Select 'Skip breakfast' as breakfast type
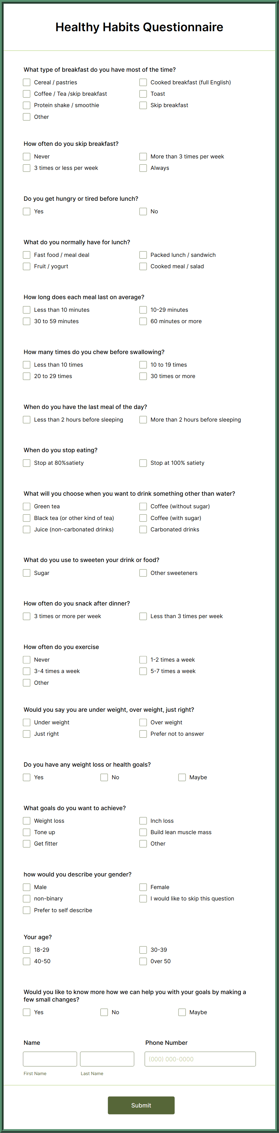 pyautogui.click(x=143, y=105)
